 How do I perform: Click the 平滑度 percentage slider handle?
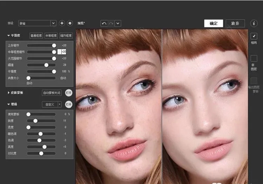[54, 71]
